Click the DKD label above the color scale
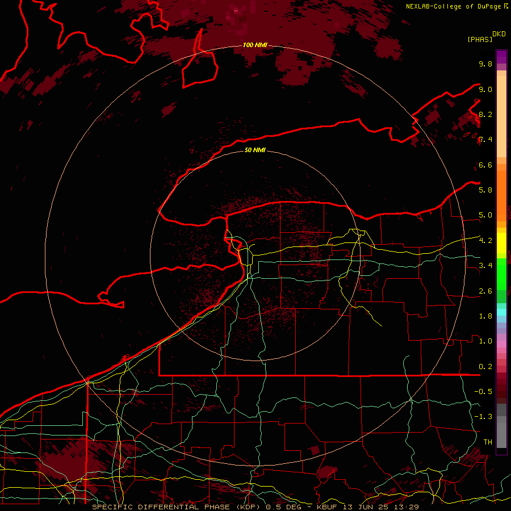 (x=499, y=34)
